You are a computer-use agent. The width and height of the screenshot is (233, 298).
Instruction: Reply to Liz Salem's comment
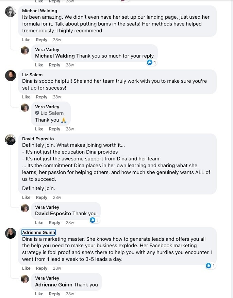(41, 97)
